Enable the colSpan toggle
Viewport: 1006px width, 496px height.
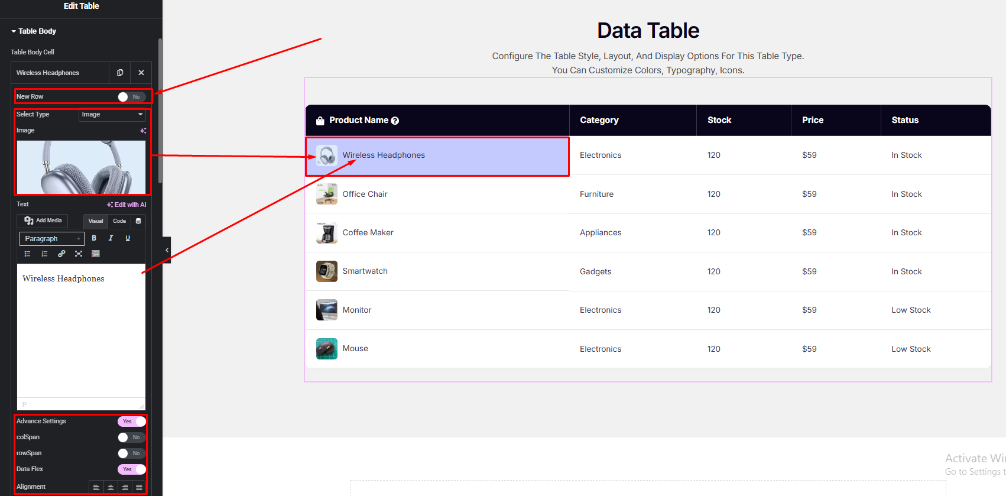tap(131, 437)
